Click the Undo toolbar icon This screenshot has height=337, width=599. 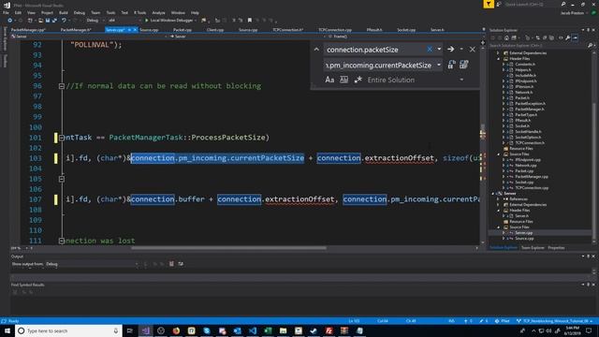click(x=64, y=21)
